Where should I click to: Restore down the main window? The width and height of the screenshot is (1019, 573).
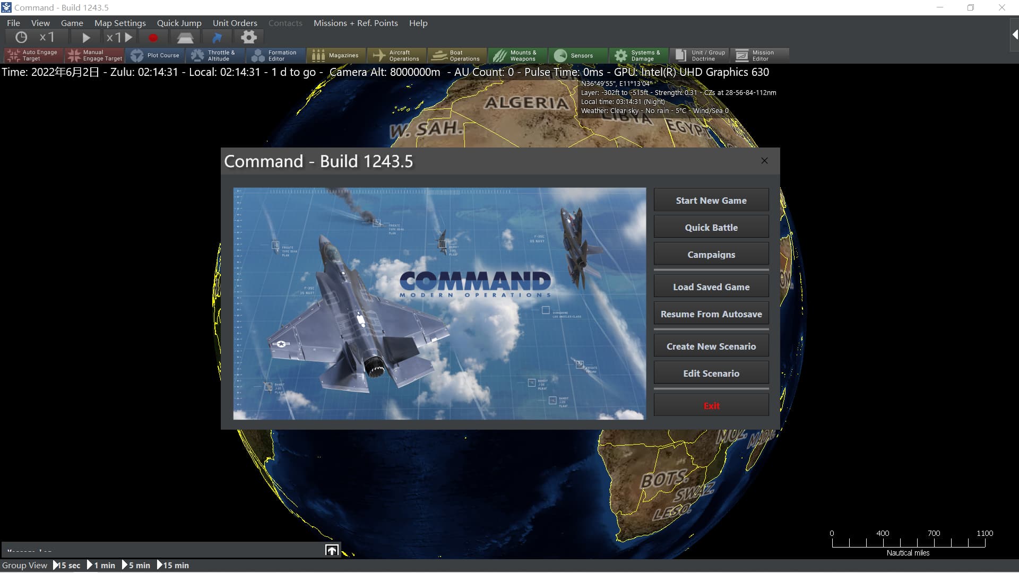coord(971,7)
